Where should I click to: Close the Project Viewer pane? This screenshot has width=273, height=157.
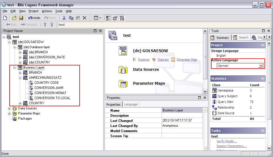(x=100, y=31)
